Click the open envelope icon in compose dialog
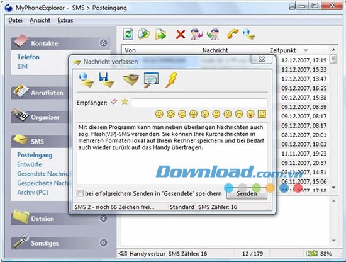Screen dimensions: 346x262 [x=131, y=80]
